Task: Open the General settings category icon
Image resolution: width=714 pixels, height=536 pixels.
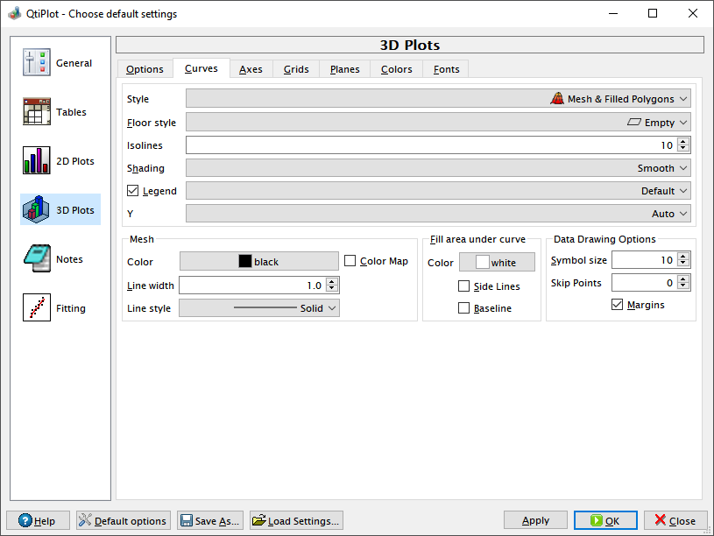Action: (37, 62)
